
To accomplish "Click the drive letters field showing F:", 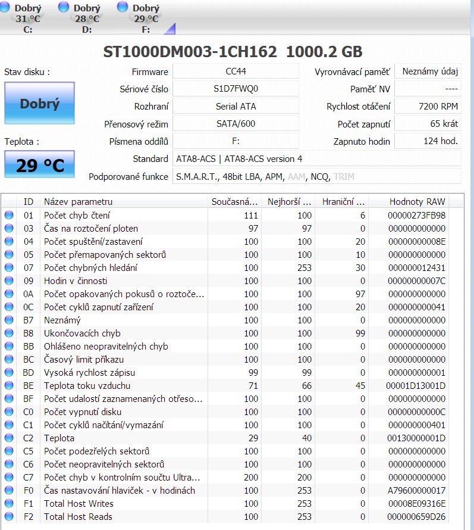I will coord(236,141).
